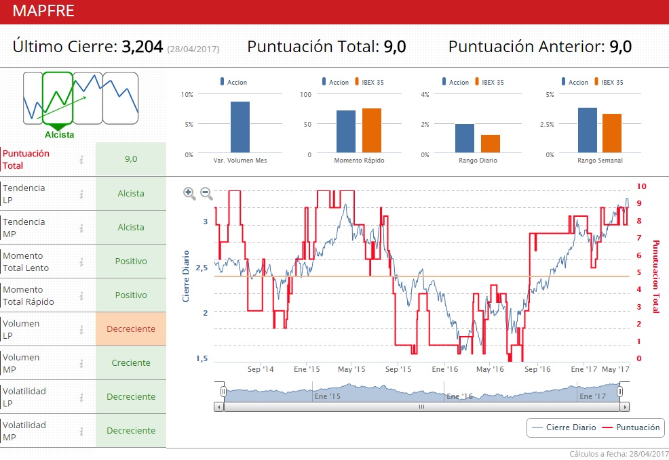Click the Sep '14 x-axis label
The height and width of the screenshot is (460, 669).
point(261,369)
